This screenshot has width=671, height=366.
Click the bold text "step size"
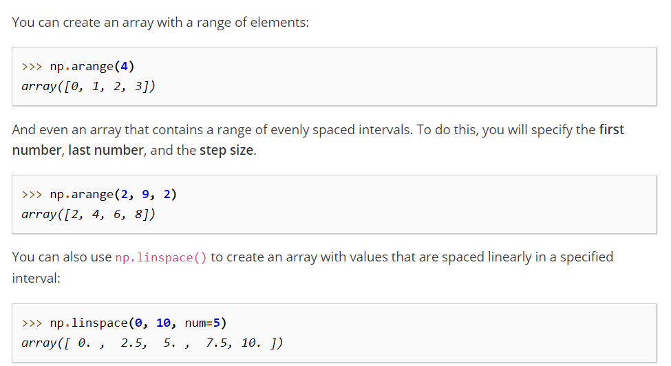[x=226, y=151]
